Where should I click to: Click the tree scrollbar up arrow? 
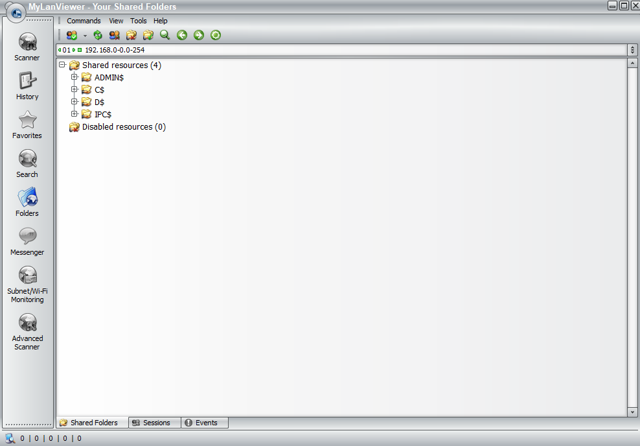coord(632,63)
